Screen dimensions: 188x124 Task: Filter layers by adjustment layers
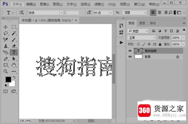160,31
